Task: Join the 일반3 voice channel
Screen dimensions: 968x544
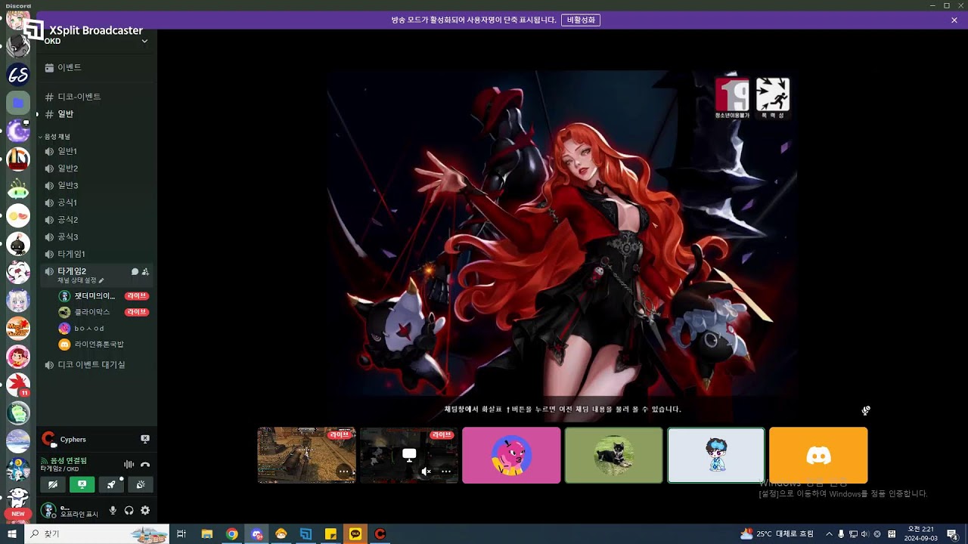Action: point(97,185)
